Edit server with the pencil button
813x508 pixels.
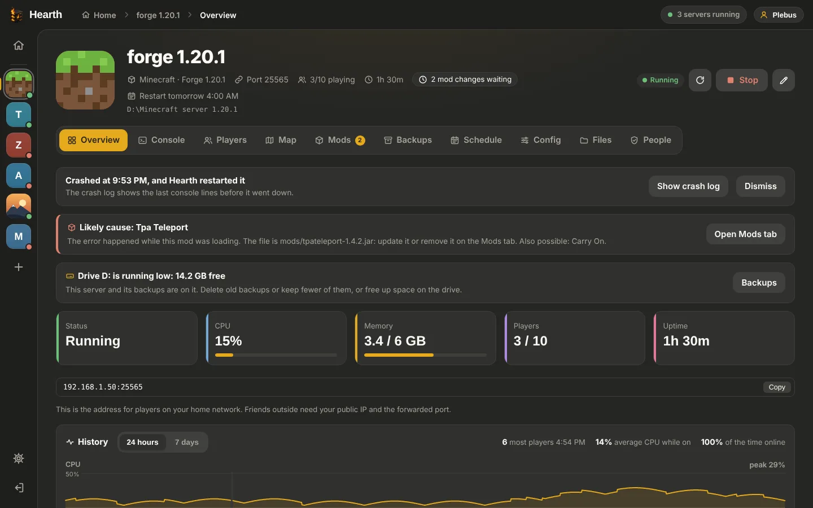pyautogui.click(x=784, y=80)
